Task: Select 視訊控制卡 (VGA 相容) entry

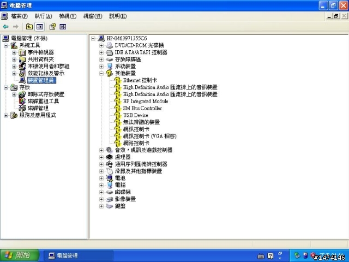Action: coord(150,136)
